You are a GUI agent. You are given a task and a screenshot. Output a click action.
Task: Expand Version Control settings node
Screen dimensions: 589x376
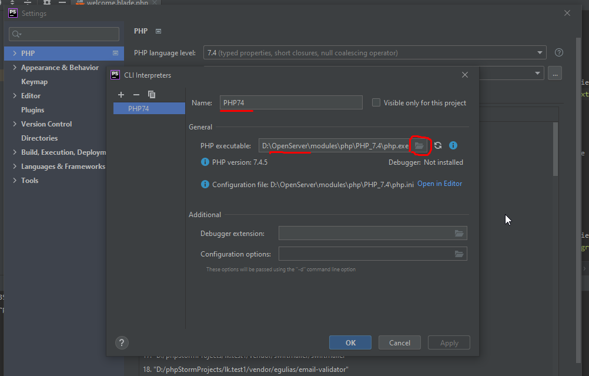[x=15, y=124]
